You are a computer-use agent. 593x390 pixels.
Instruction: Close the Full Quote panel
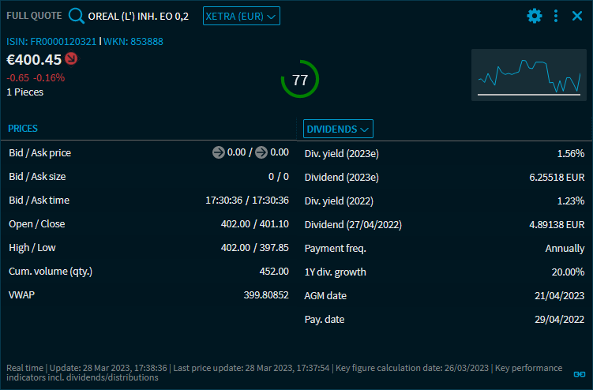pyautogui.click(x=577, y=16)
